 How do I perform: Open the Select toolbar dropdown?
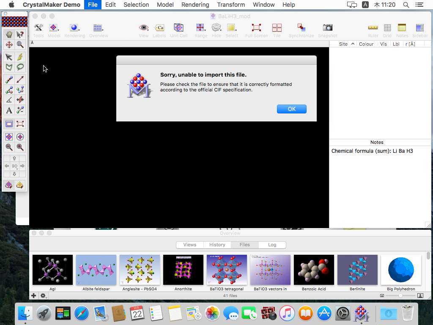point(232,30)
